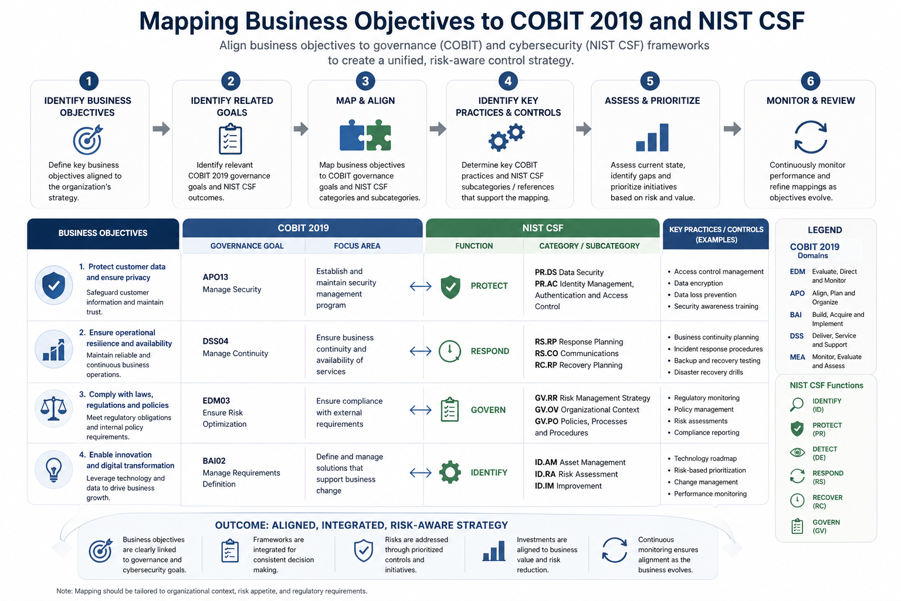Click the circular arrows icon under Monitor & Review
The image size is (901, 601).
pos(810,137)
